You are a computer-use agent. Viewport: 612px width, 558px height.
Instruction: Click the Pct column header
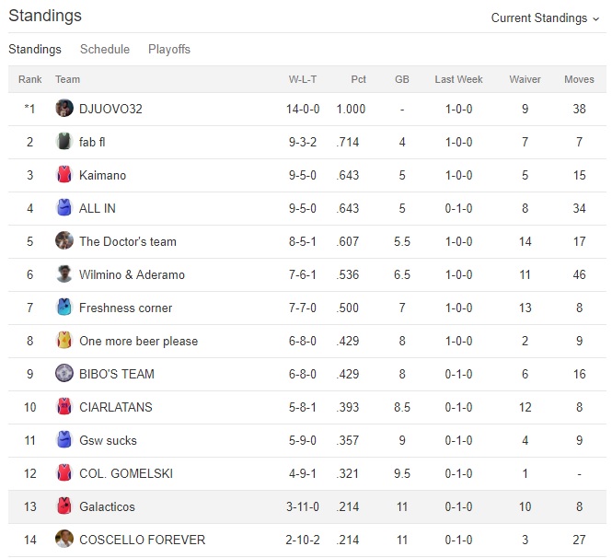click(x=359, y=79)
